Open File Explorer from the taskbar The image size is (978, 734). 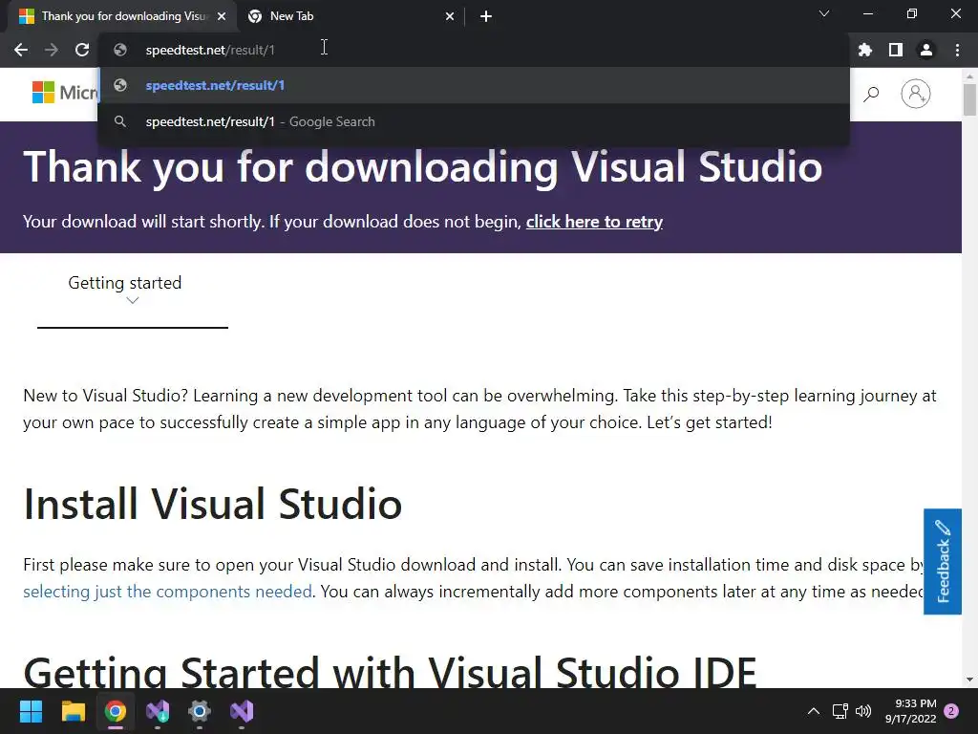point(73,711)
